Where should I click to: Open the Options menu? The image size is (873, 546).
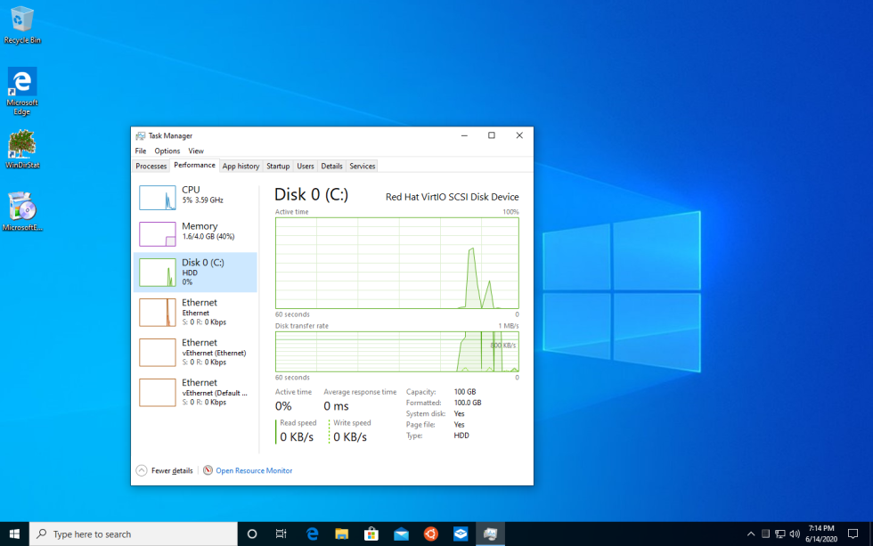click(x=167, y=151)
